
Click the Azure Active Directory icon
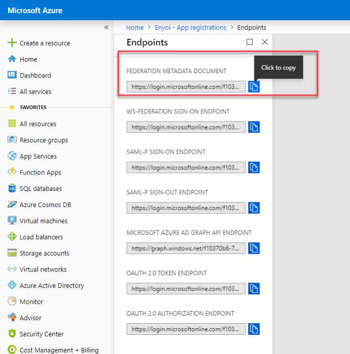(12, 285)
